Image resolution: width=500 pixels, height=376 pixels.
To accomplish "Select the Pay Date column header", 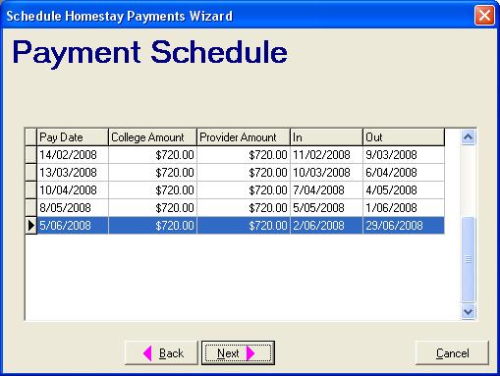I will tap(73, 137).
